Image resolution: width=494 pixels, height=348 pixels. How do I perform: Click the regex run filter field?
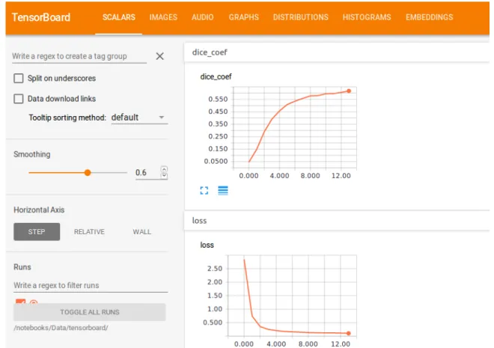[x=91, y=285]
